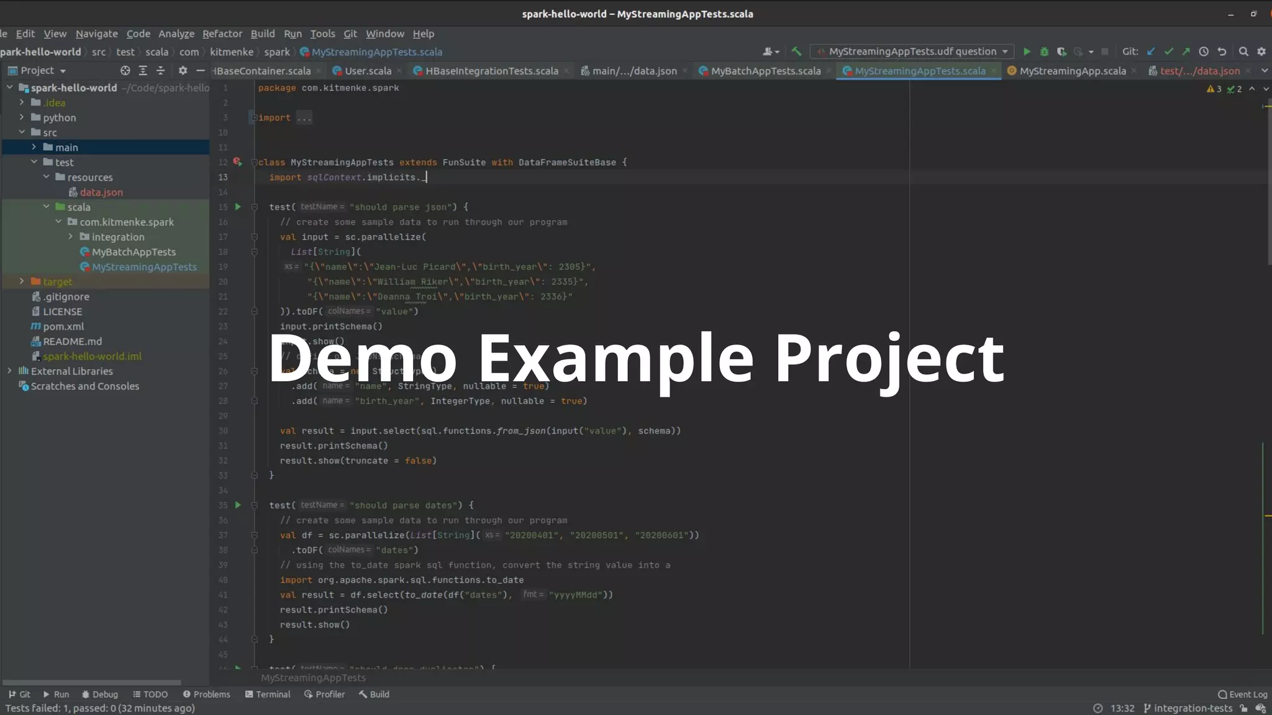Open pom.xml in project tree
This screenshot has width=1272, height=715.
(63, 326)
